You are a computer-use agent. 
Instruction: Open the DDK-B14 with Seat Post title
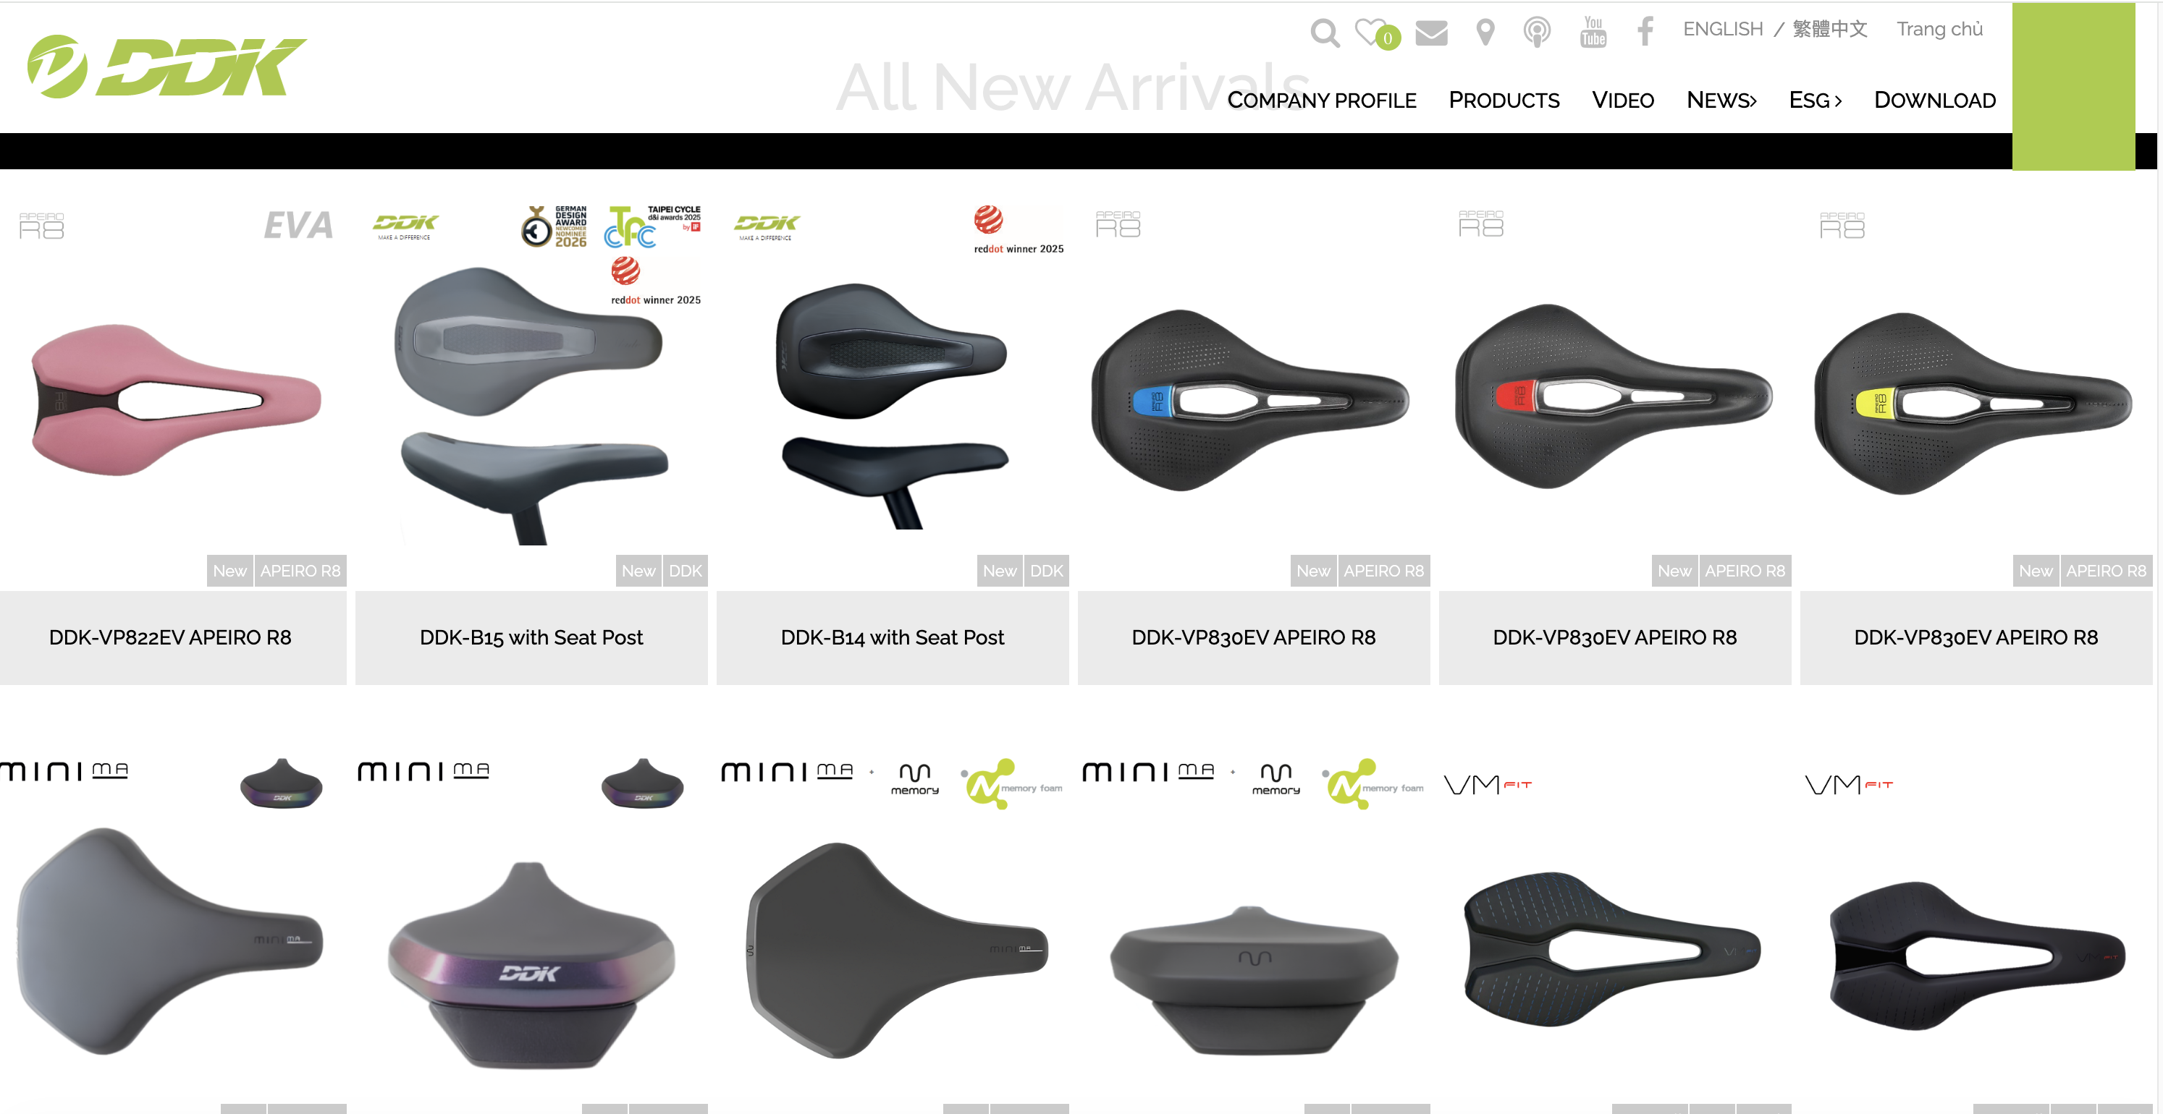point(893,637)
